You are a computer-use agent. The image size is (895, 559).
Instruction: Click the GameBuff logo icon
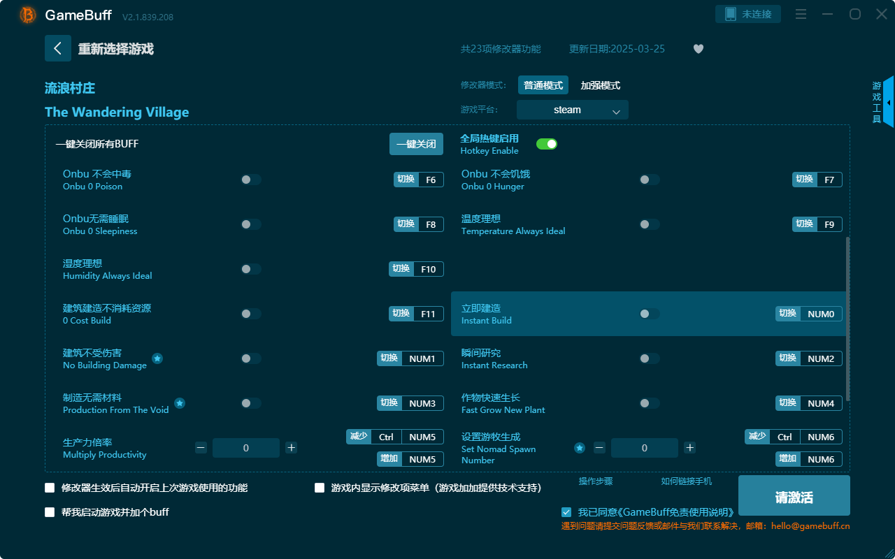pyautogui.click(x=28, y=15)
